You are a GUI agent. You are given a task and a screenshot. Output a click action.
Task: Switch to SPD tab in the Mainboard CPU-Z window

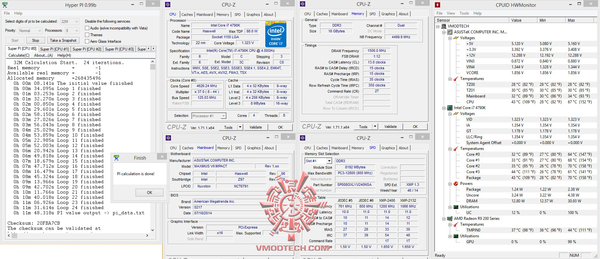click(238, 148)
